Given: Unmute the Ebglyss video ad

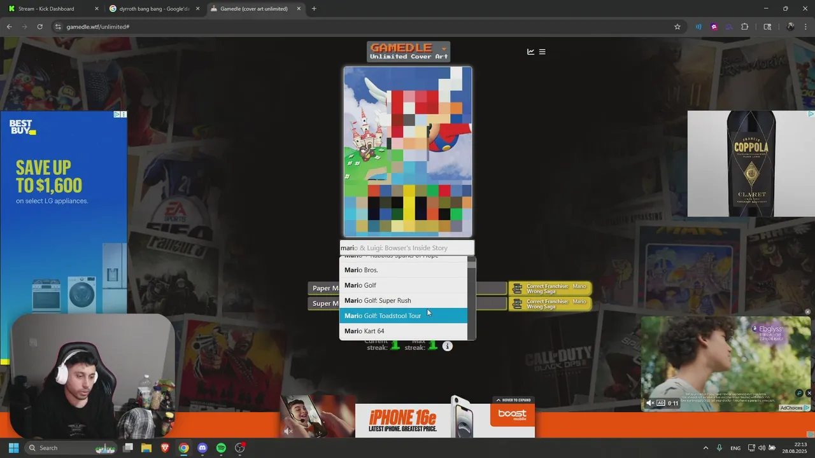Looking at the screenshot, I should click(x=649, y=403).
